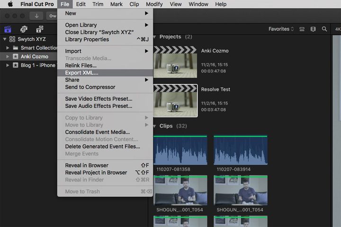This screenshot has width=341, height=227.
Task: Show the Libraries sidebar clapperboard icon
Action: point(8,29)
